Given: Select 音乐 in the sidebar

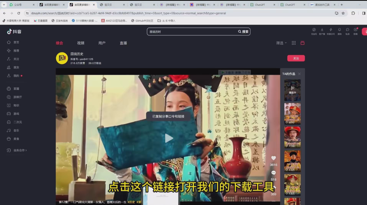Looking at the screenshot, I should 13,130.
